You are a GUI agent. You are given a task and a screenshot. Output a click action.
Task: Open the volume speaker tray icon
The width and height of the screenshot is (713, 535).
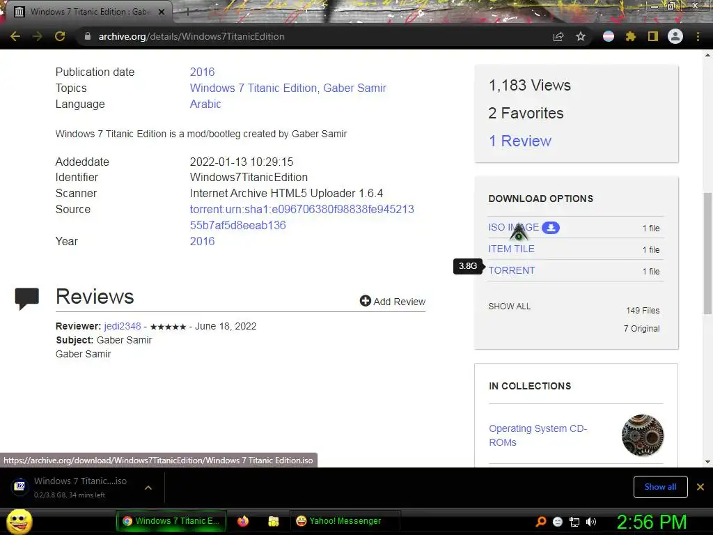[591, 522]
